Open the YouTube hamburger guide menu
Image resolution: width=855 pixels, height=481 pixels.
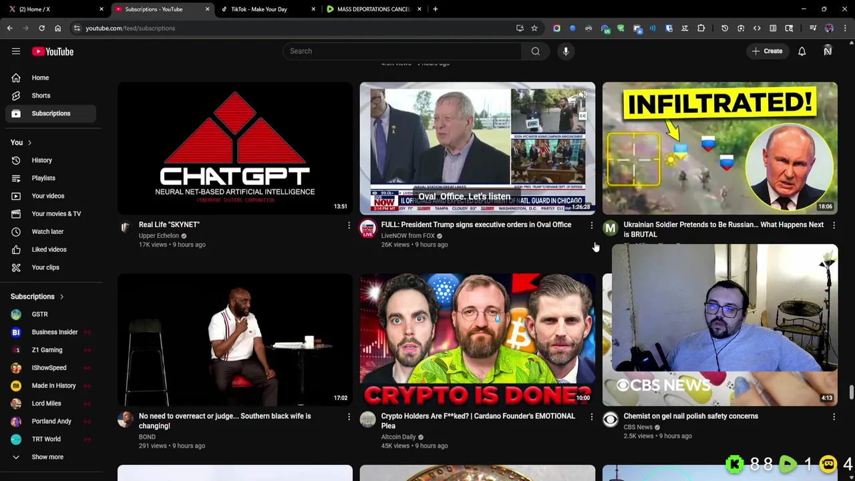click(x=16, y=51)
